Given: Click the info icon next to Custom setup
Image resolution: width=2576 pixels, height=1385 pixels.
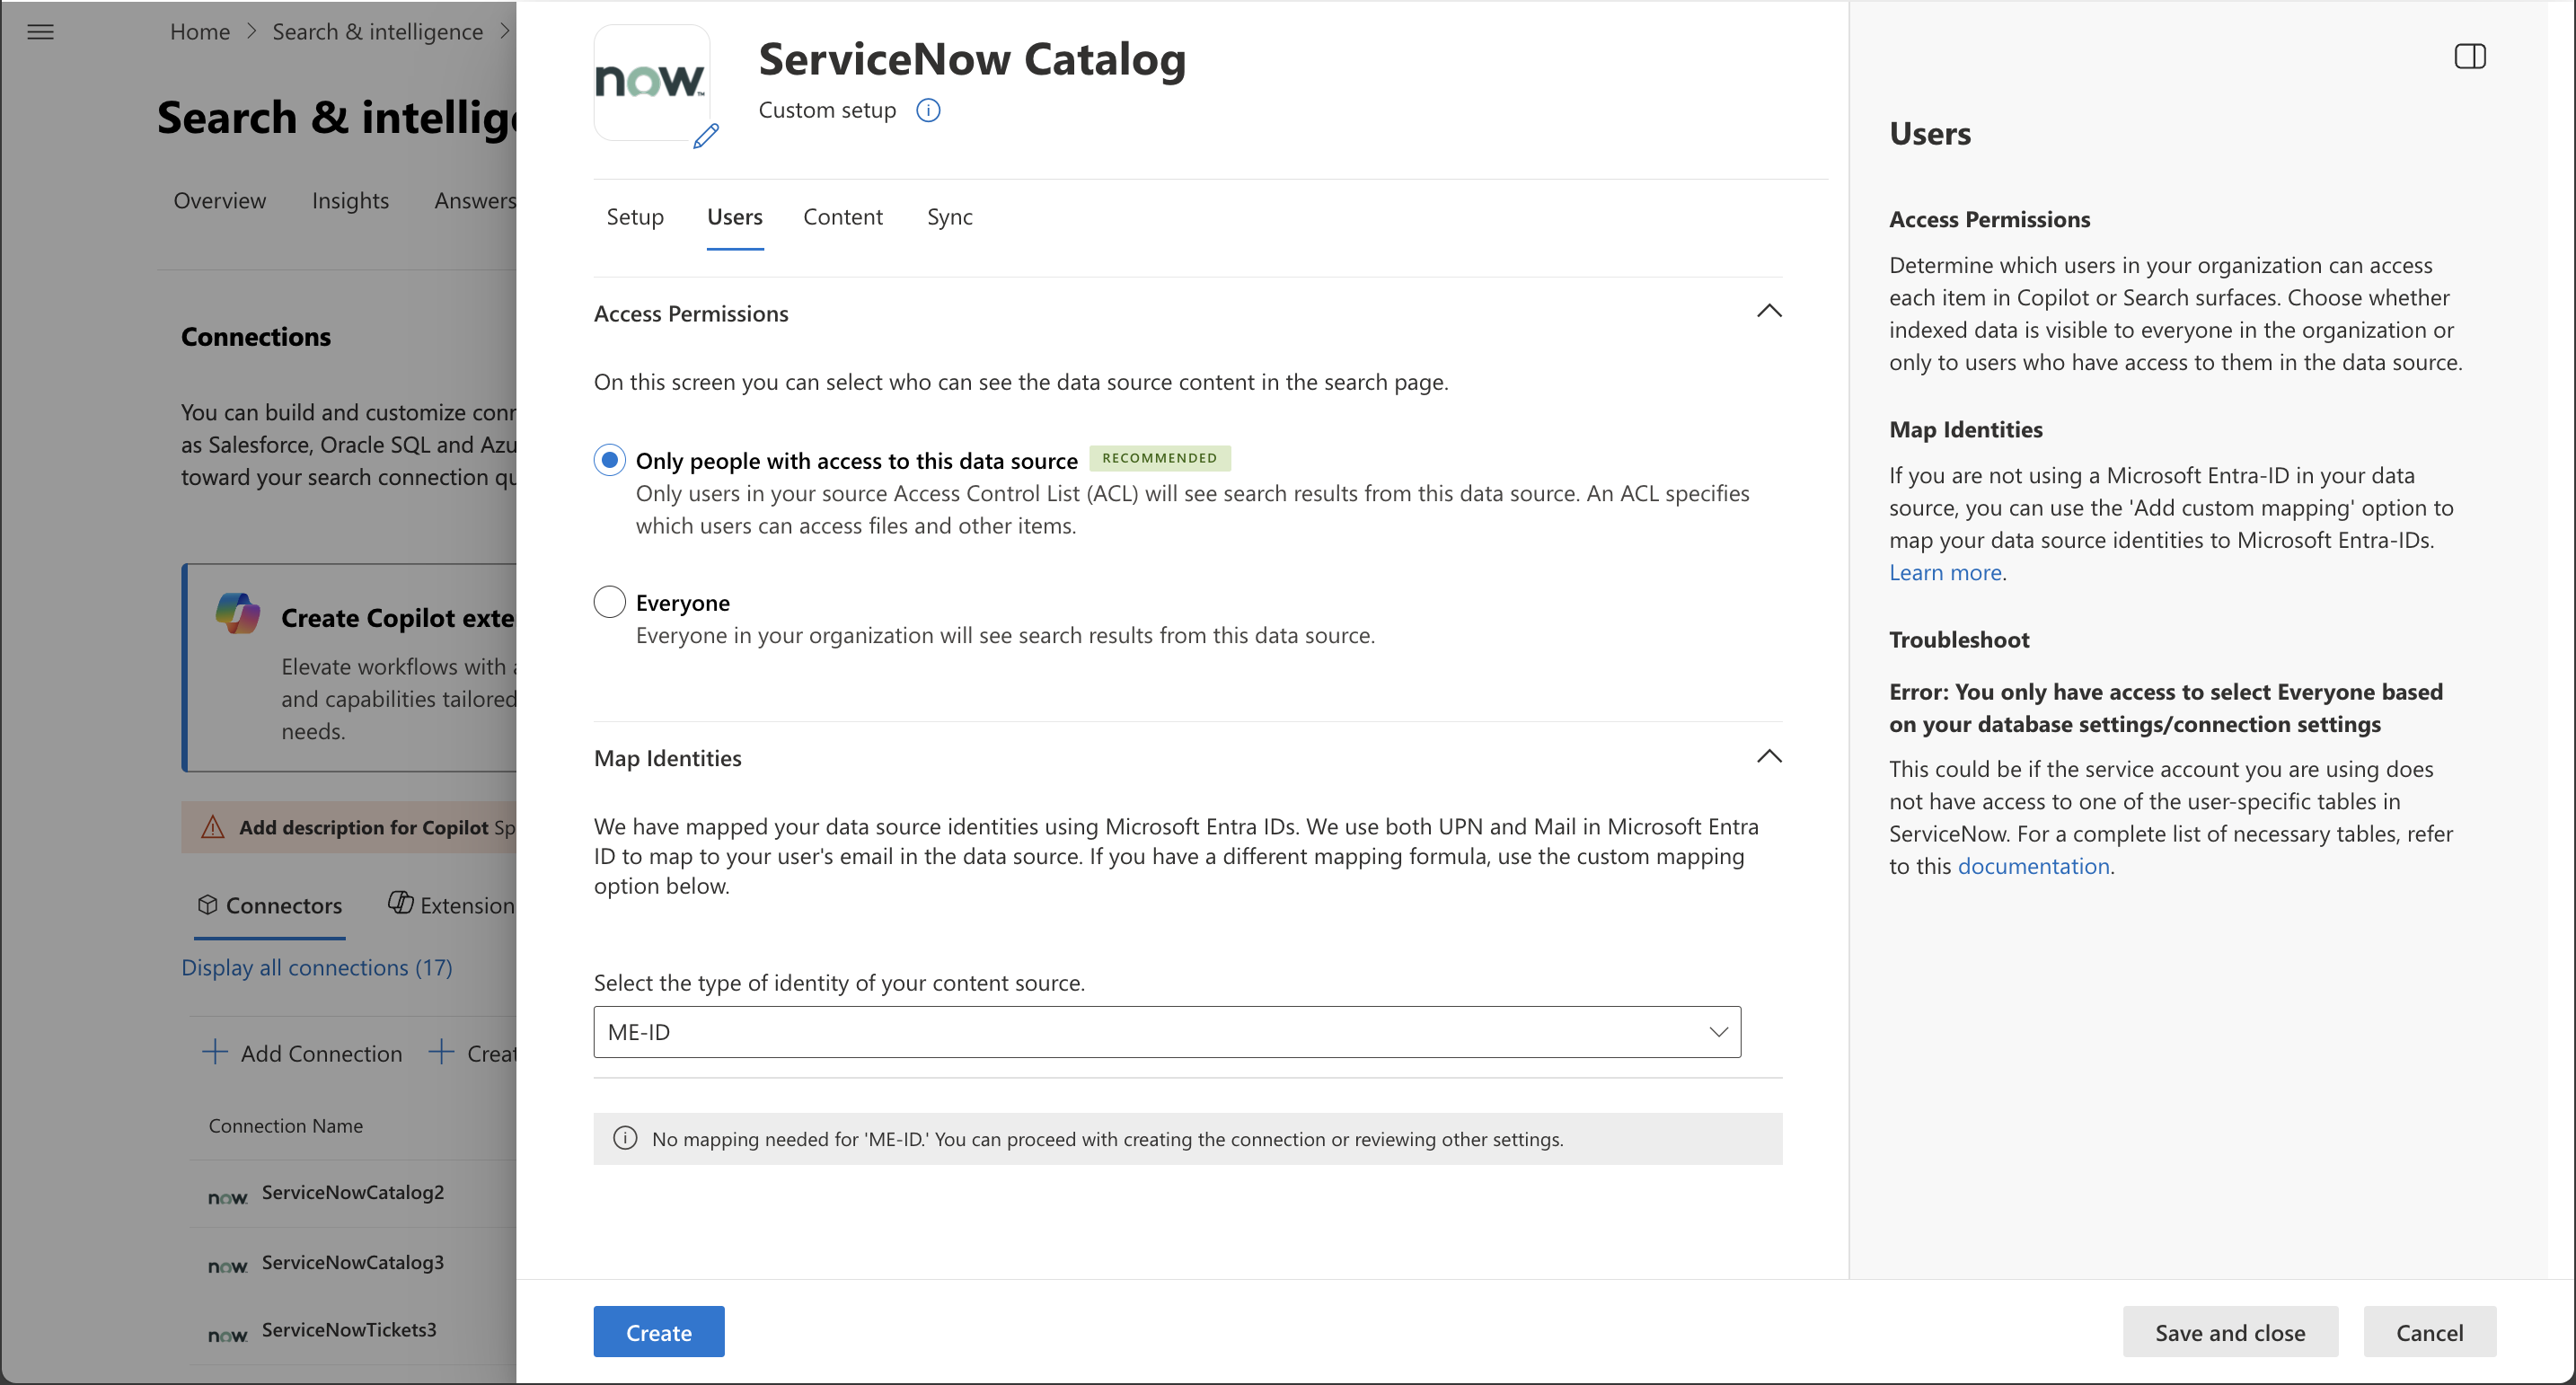Looking at the screenshot, I should click(928, 110).
